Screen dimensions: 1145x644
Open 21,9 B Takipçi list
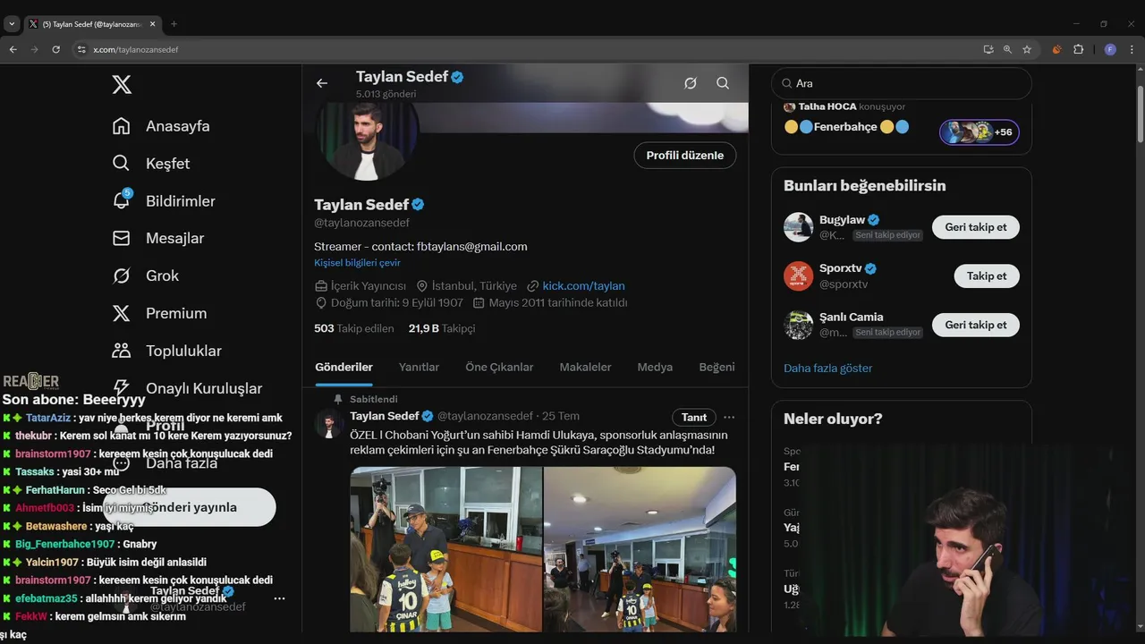(442, 329)
